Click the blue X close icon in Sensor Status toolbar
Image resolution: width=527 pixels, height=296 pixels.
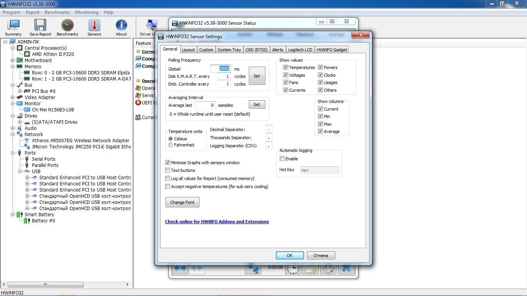[346, 268]
